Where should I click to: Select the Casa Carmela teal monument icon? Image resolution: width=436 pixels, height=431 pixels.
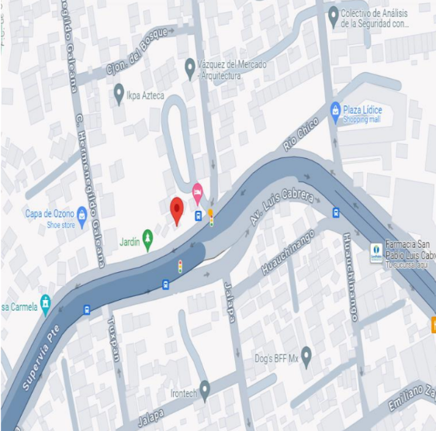pyautogui.click(x=45, y=305)
